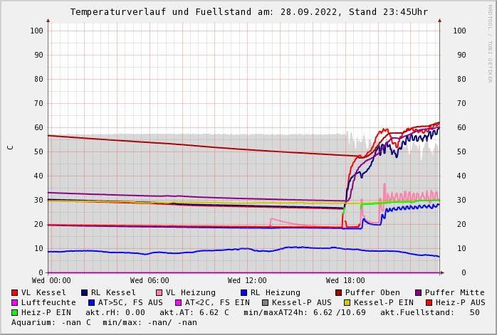
Task: Click the purple Puffer Mitte legend swatch
Action: (418, 292)
